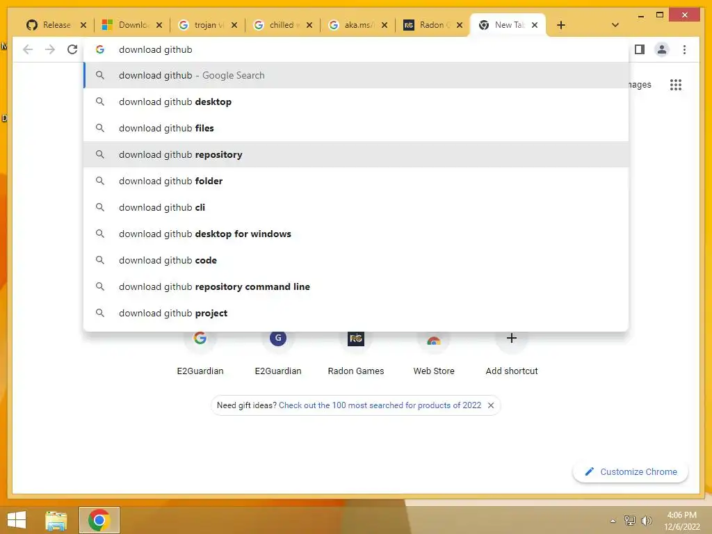Dismiss the gift ideas promo
This screenshot has width=712, height=534.
491,405
